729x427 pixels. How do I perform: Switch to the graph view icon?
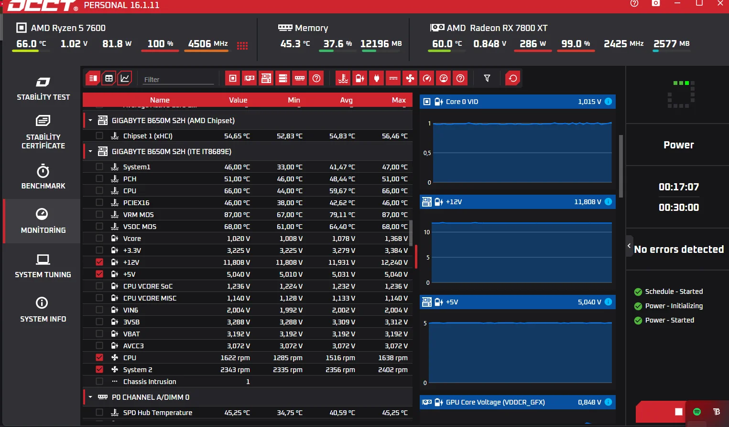[x=125, y=78]
